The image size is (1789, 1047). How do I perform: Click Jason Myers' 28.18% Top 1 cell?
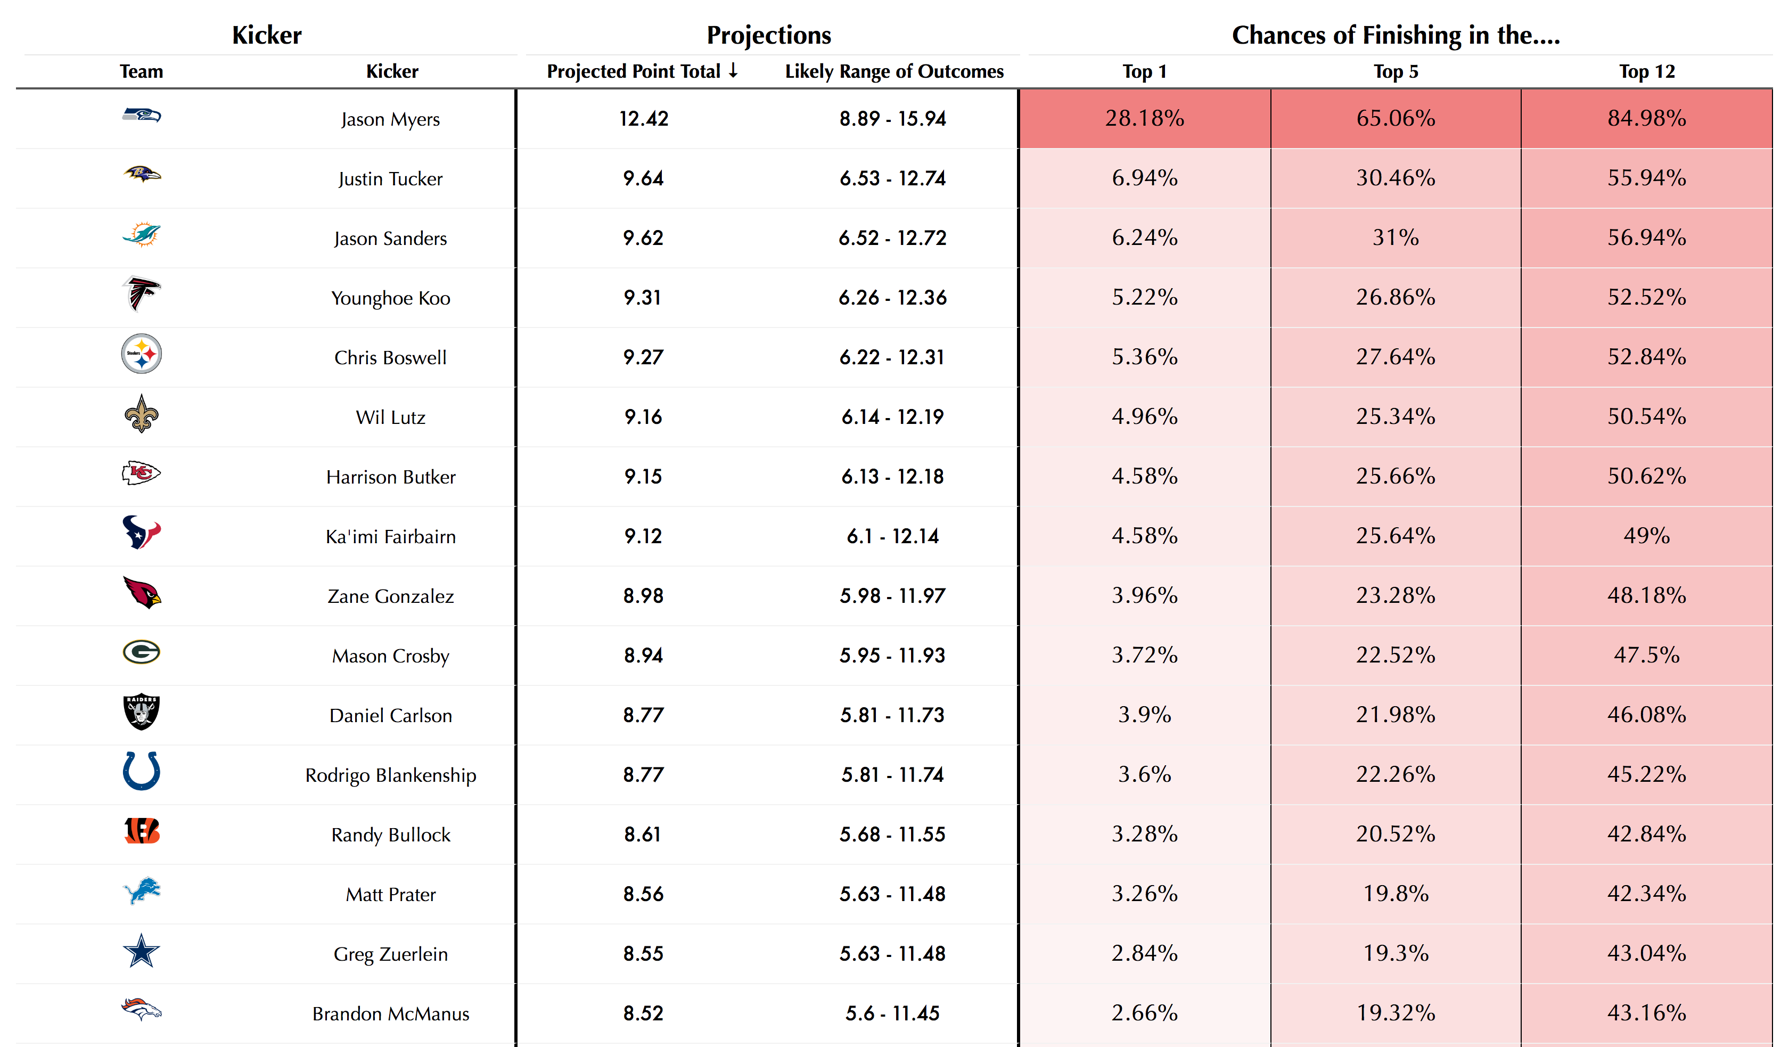click(1144, 119)
